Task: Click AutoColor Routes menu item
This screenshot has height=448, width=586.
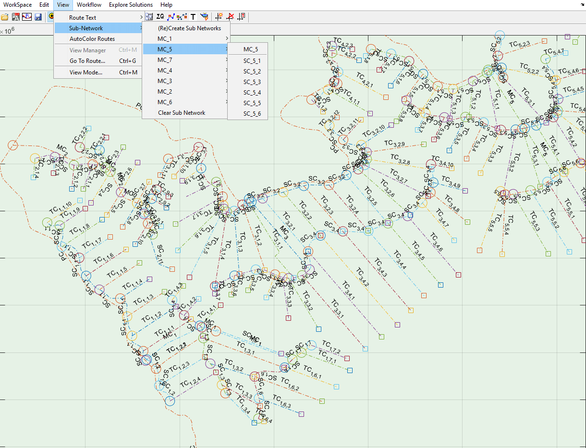Action: [92, 39]
